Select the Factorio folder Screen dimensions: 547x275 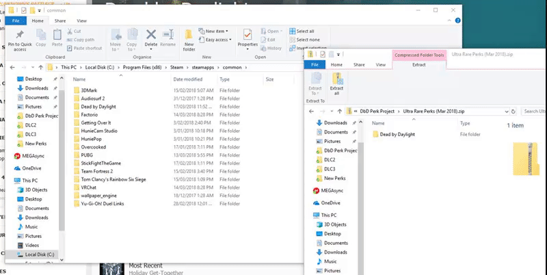[x=90, y=114]
